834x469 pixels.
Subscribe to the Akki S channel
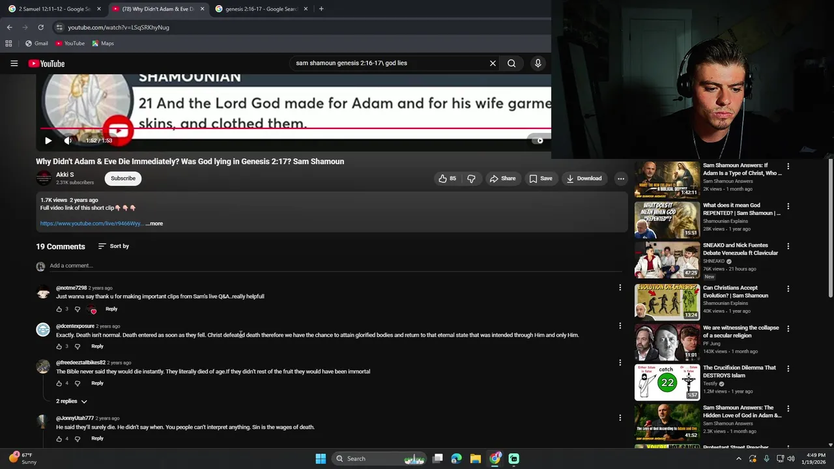pyautogui.click(x=123, y=178)
